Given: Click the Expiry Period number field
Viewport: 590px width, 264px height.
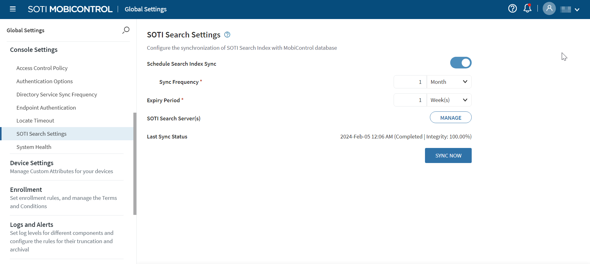Looking at the screenshot, I should (x=410, y=100).
